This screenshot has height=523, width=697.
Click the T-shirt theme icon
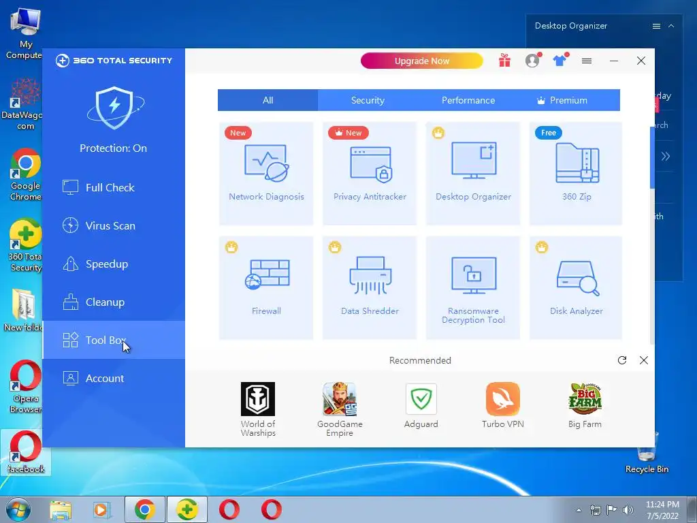click(x=560, y=61)
